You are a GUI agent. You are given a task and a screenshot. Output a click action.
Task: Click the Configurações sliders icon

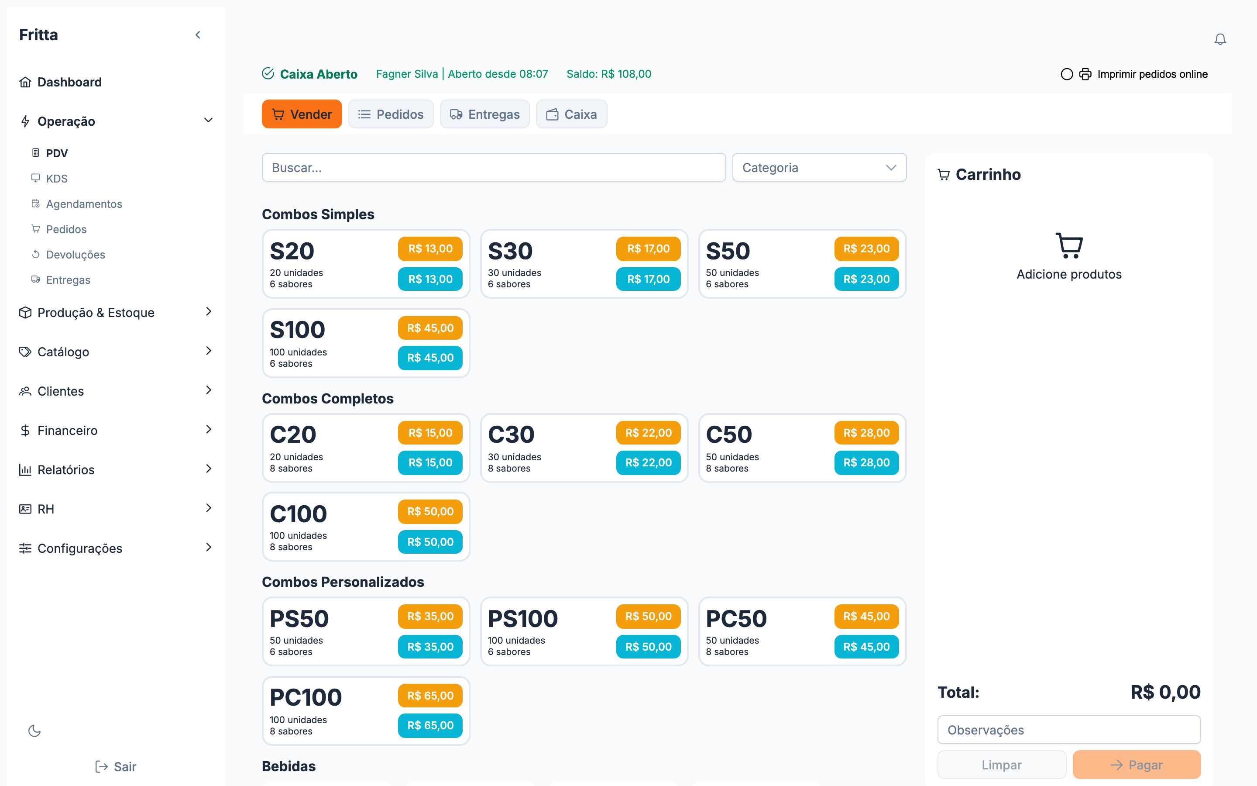click(25, 548)
